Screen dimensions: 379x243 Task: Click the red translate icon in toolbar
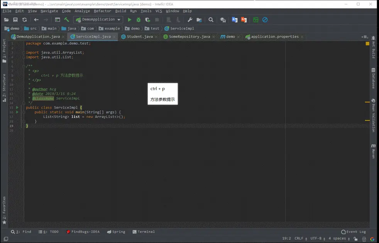[x=244, y=20]
